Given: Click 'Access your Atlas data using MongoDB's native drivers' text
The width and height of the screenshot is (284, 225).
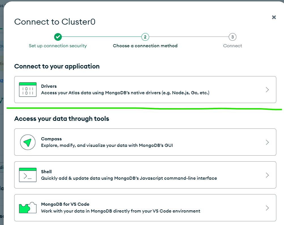Looking at the screenshot, I should pyautogui.click(x=125, y=93).
